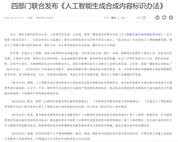
Task: Select 默认 default font size
Action: (x=113, y=18)
